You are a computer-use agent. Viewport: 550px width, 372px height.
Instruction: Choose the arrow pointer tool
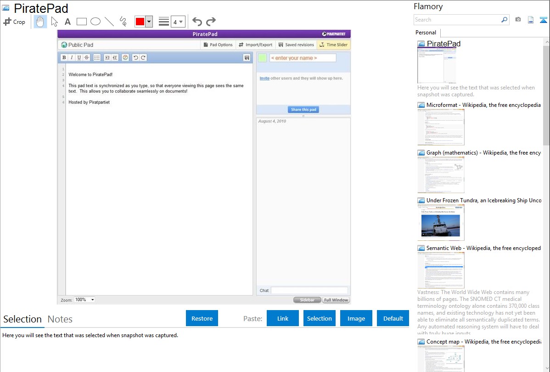tap(54, 22)
